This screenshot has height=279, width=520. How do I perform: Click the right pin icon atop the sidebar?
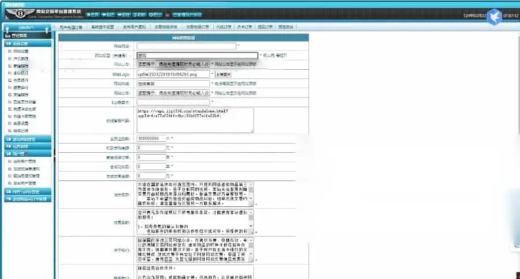pos(46,30)
